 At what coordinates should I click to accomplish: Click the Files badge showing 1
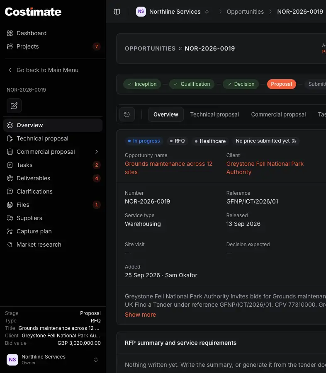(97, 205)
